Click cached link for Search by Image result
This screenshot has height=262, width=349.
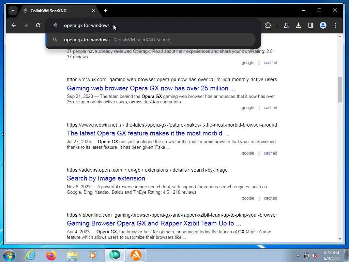point(270,198)
